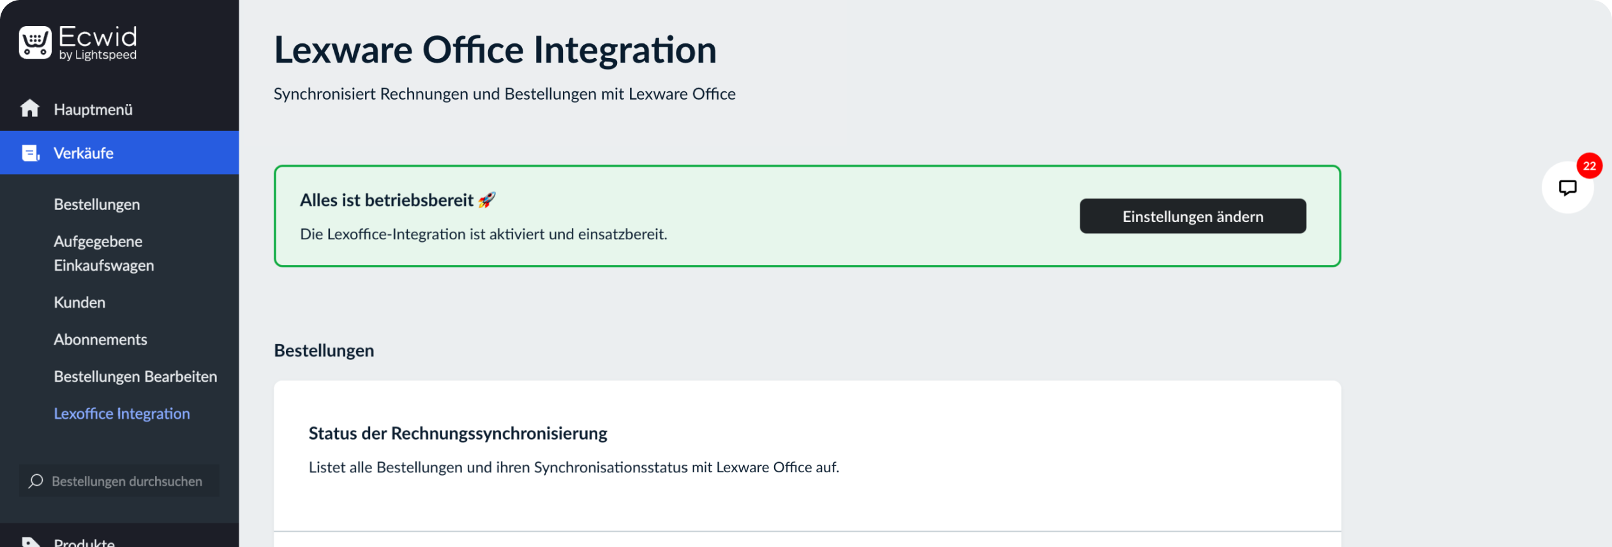Focus the Bestellungen durchsuchen search field

(119, 481)
